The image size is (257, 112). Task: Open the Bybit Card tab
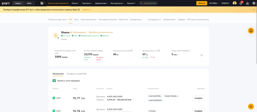(x=123, y=19)
